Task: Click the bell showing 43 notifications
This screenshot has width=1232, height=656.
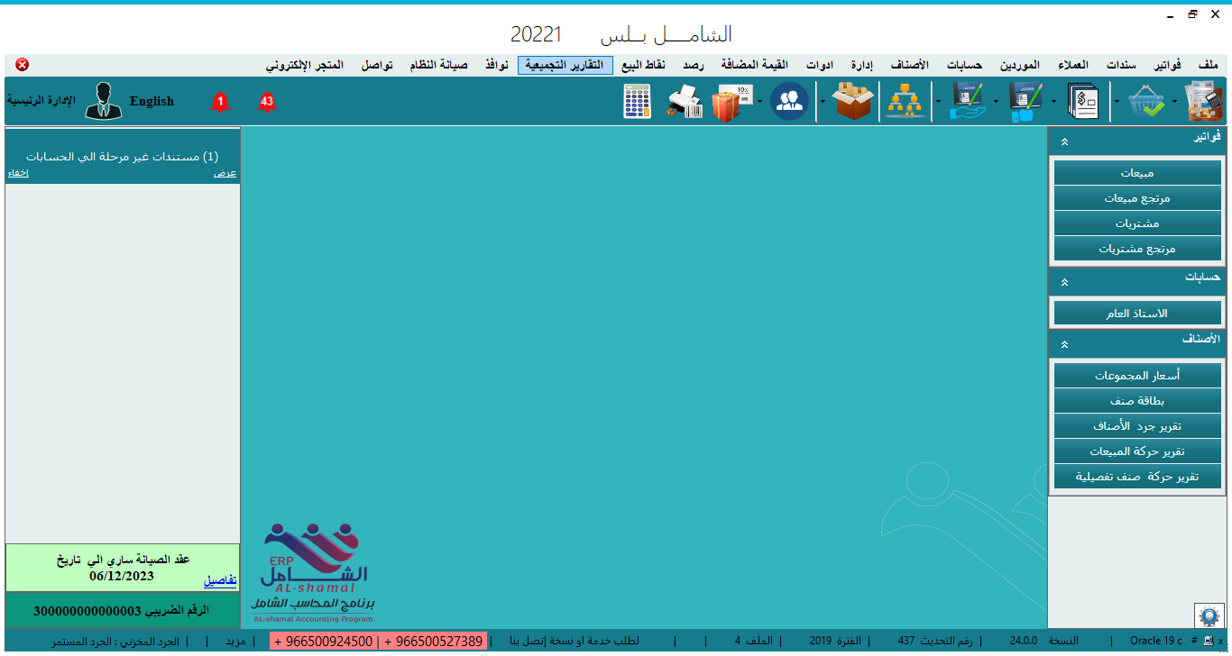Action: tap(266, 102)
